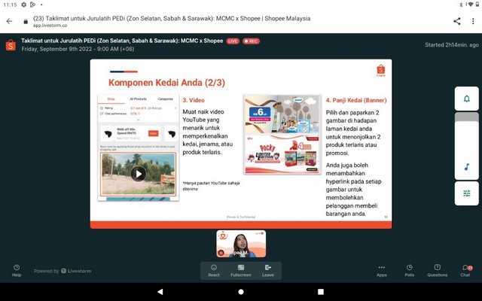The image size is (482, 301).
Task: Leave the webinar session
Action: [267, 270]
